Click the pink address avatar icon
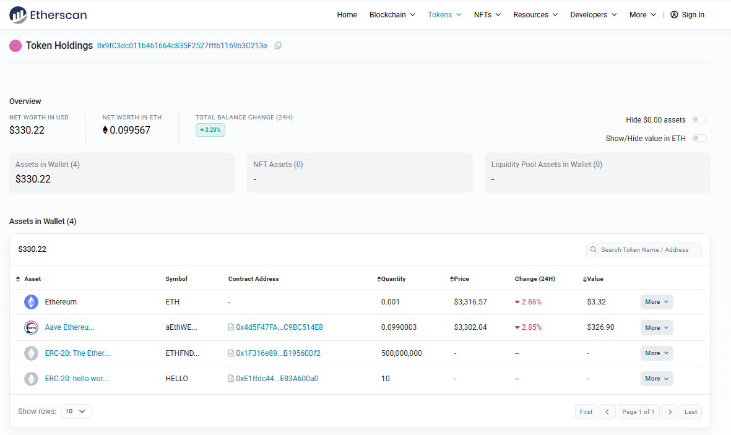Screen dimensions: 731x435 pyautogui.click(x=15, y=46)
